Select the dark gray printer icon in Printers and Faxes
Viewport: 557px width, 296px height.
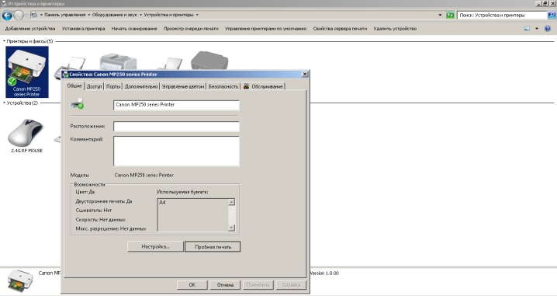click(x=209, y=61)
